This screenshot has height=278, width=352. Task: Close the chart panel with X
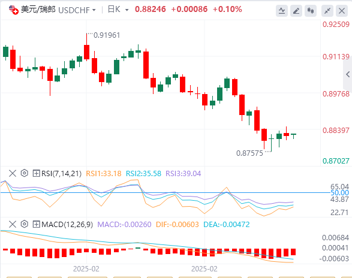[x=342, y=11]
